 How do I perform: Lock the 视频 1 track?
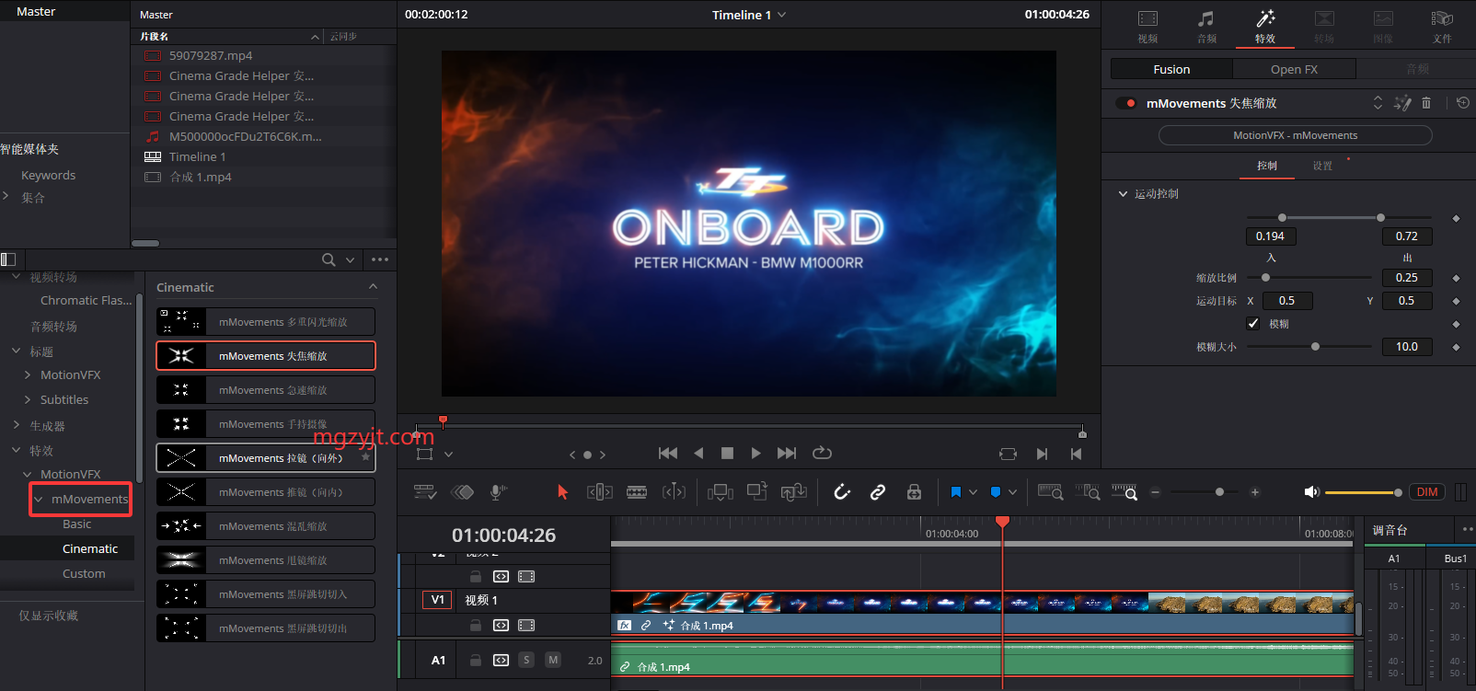point(476,626)
